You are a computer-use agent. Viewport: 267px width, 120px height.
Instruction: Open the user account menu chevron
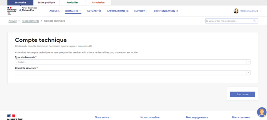[x=260, y=11]
